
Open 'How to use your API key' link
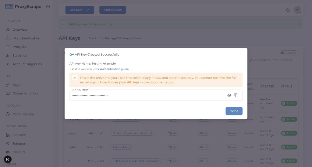click(119, 82)
